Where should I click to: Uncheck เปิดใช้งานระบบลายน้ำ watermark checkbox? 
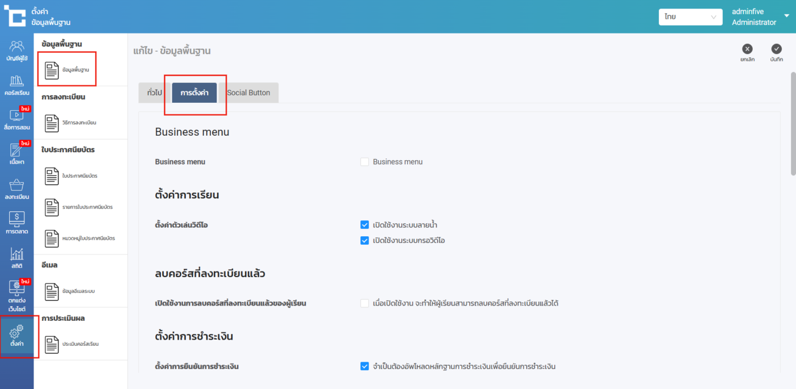pos(365,225)
